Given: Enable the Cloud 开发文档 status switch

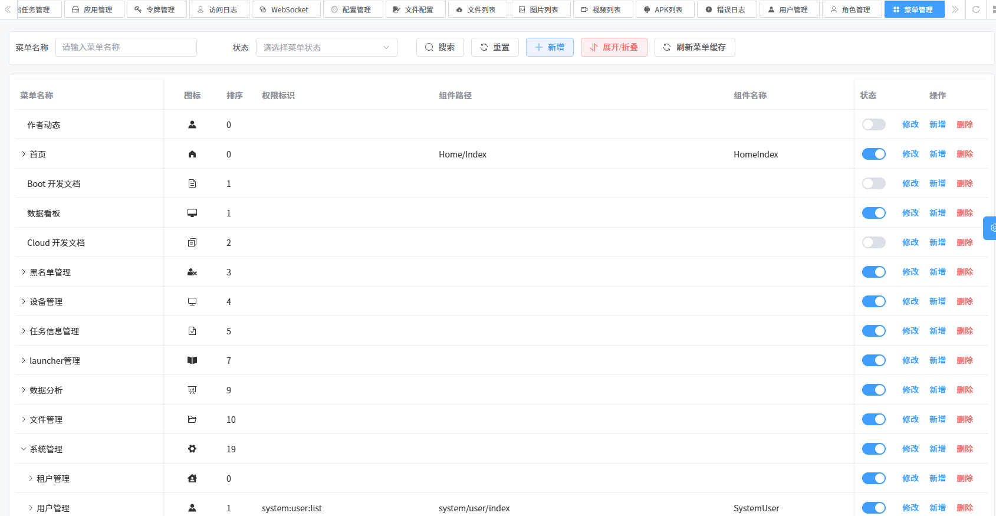Looking at the screenshot, I should [874, 242].
